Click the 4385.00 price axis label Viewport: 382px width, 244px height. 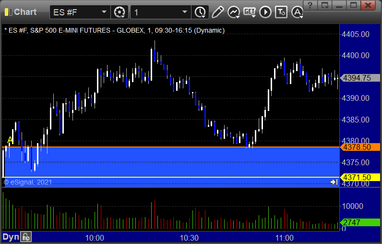point(356,120)
